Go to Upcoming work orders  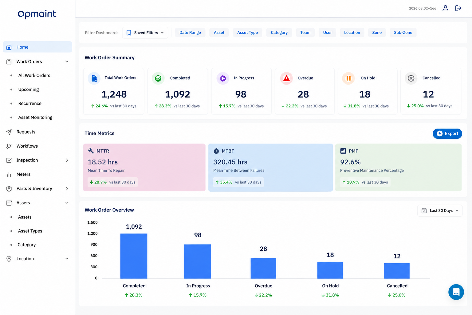click(x=29, y=90)
